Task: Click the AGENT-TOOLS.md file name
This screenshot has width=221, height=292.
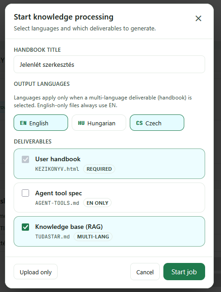Action: (57, 203)
